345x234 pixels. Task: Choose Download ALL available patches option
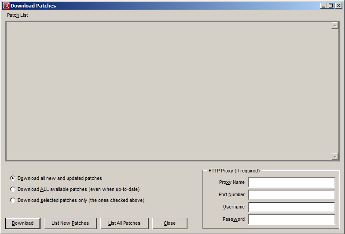[x=13, y=189]
